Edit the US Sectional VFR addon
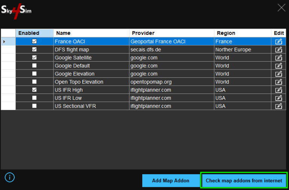 tap(278, 106)
